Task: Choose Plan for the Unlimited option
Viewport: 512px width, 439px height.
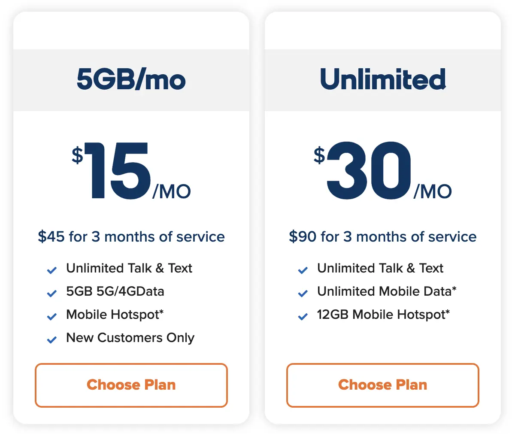Action: (383, 385)
